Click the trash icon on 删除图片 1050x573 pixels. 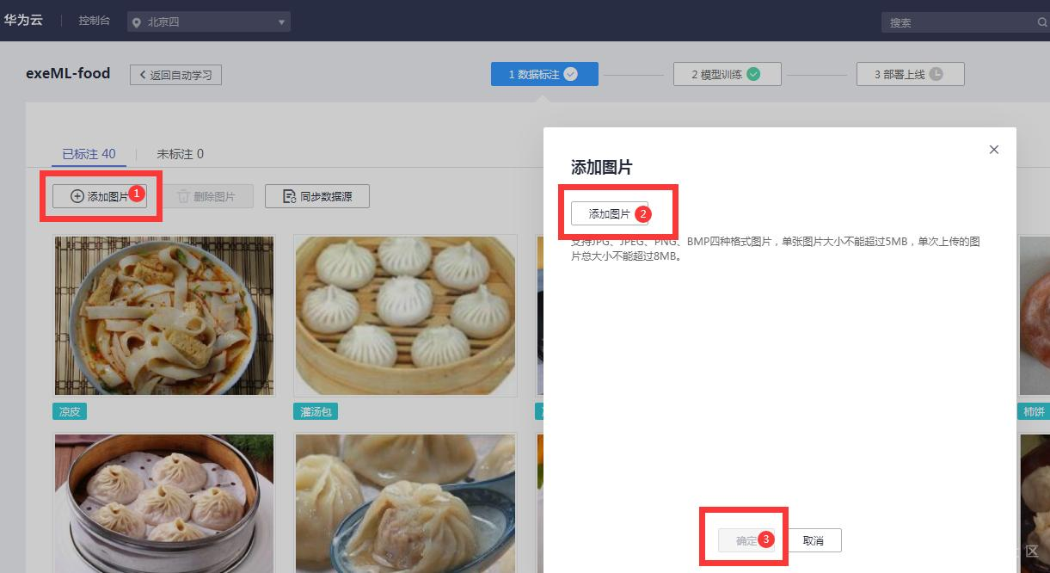coord(183,196)
